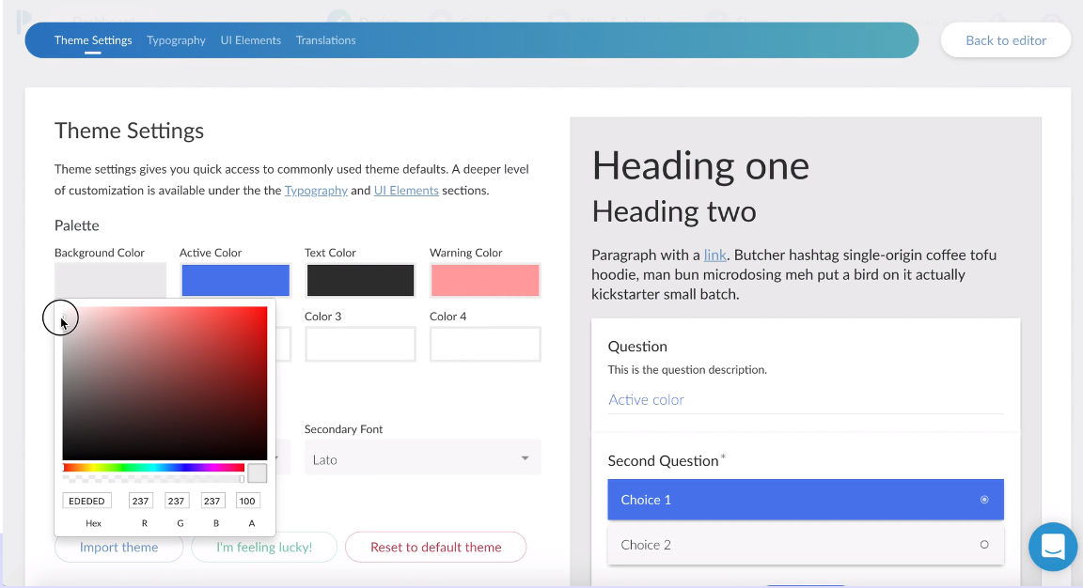Click the UI Elements link in description
1083x588 pixels.
pos(406,191)
